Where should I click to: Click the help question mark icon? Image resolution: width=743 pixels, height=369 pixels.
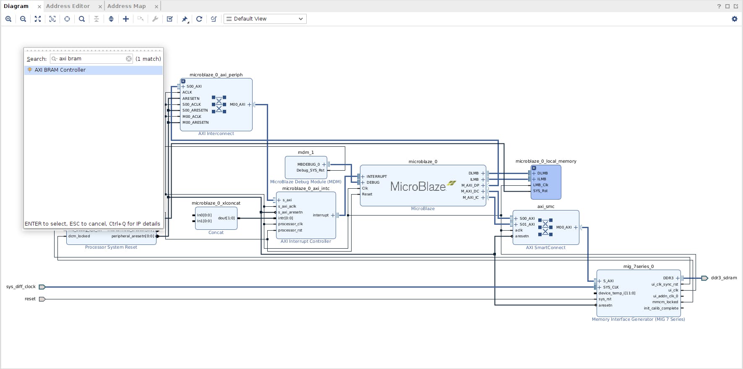(x=719, y=6)
